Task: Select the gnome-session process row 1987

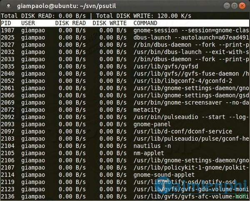Action: (x=125, y=30)
